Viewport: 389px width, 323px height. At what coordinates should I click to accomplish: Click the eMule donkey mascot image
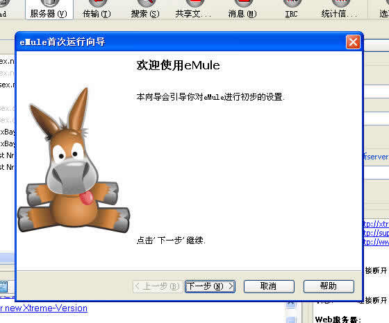74,161
